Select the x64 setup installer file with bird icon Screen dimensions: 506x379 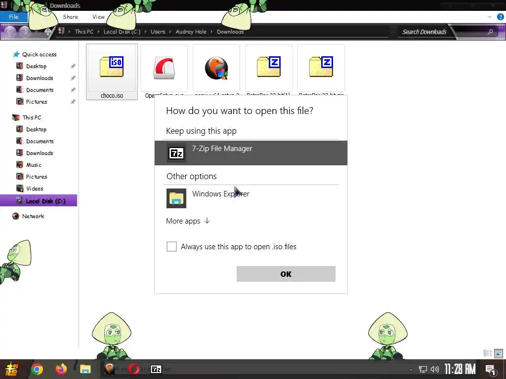[216, 68]
